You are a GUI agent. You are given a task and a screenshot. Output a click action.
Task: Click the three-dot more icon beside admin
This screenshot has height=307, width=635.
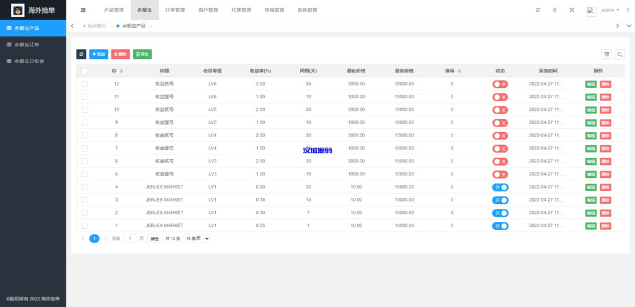point(627,10)
